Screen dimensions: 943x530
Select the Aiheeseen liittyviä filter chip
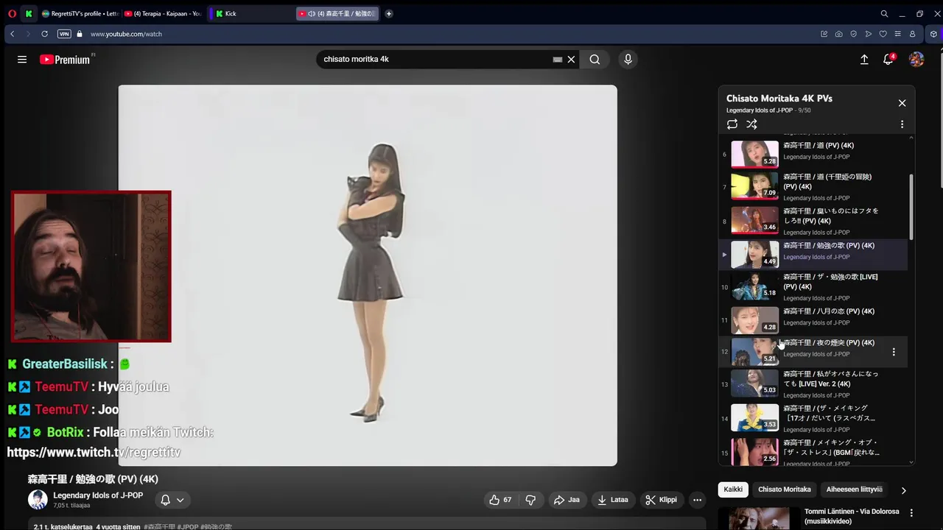(854, 490)
